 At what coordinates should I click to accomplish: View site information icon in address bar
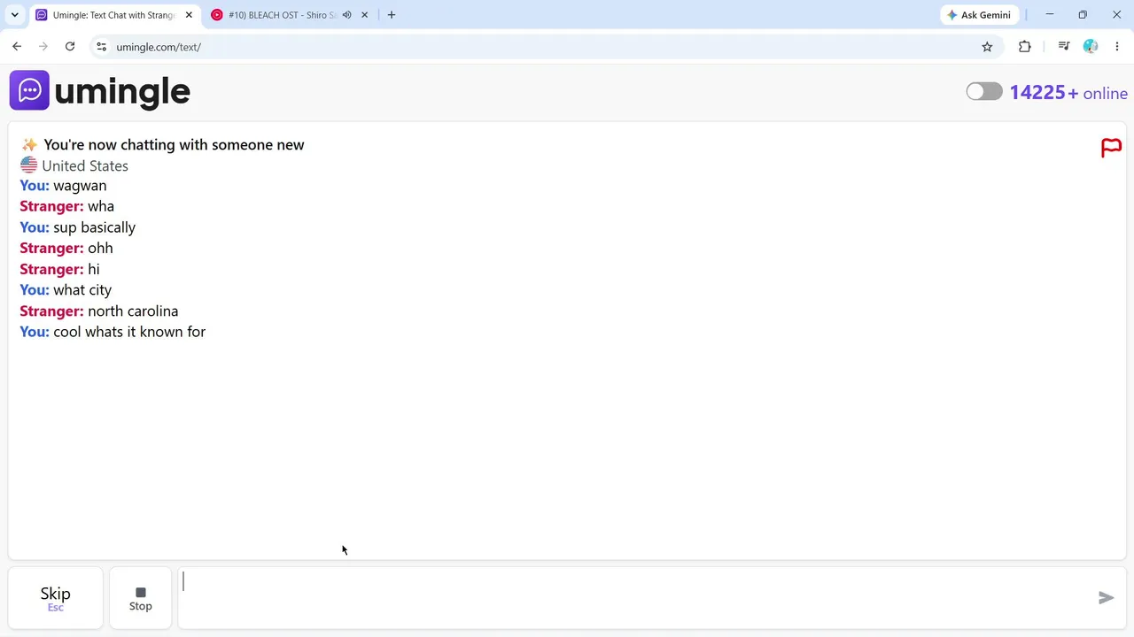click(x=102, y=47)
